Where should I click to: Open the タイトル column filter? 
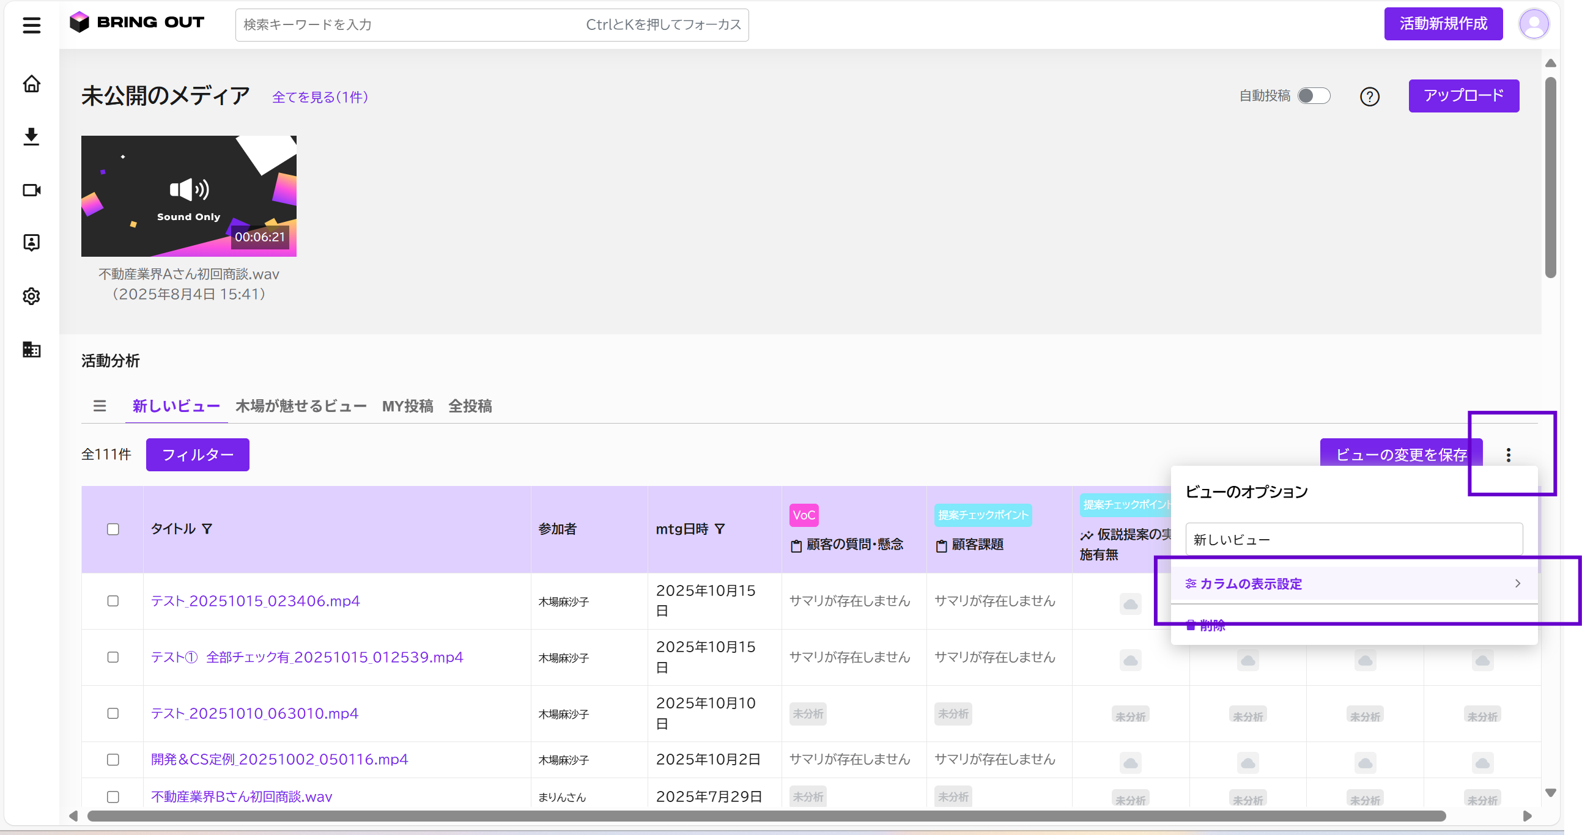point(207,529)
